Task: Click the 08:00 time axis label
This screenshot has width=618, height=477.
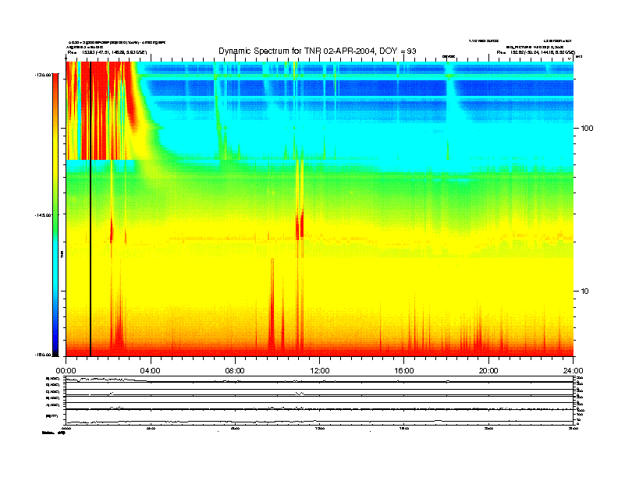Action: pyautogui.click(x=235, y=371)
